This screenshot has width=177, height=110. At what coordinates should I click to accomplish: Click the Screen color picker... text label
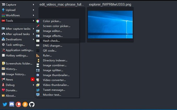[x=56, y=26]
